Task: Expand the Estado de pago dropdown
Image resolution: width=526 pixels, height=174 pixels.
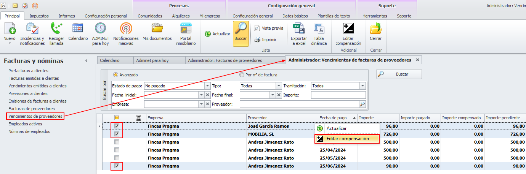Action: point(207,86)
